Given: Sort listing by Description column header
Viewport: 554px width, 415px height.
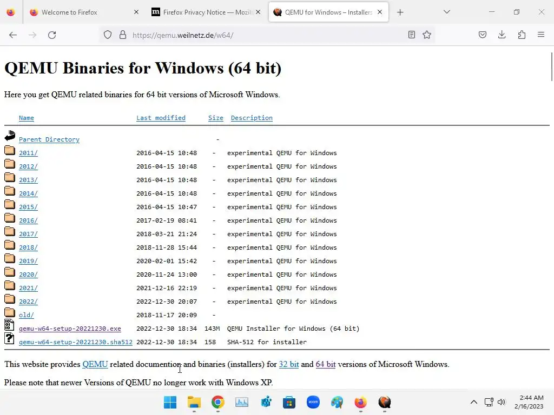Looking at the screenshot, I should pos(252,118).
